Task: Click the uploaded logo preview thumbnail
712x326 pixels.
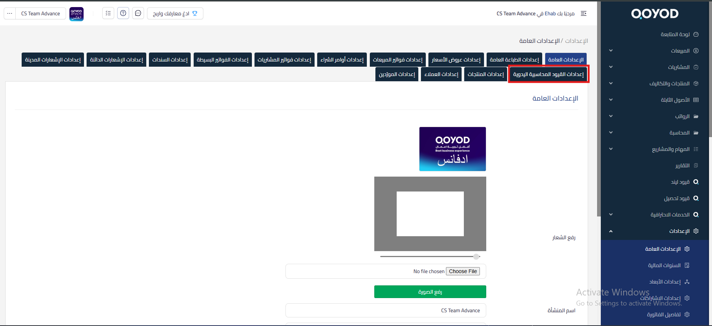Action: [x=453, y=149]
